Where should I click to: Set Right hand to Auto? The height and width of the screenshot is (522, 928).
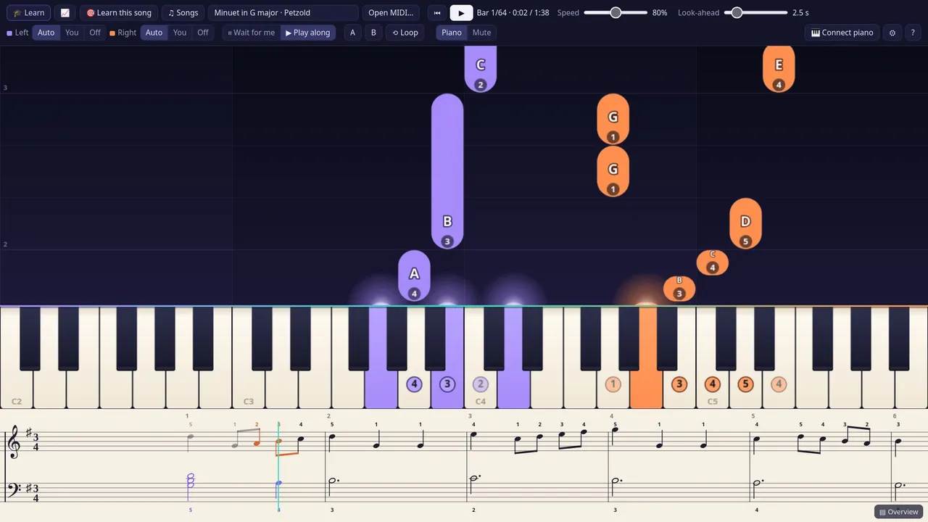pyautogui.click(x=154, y=33)
